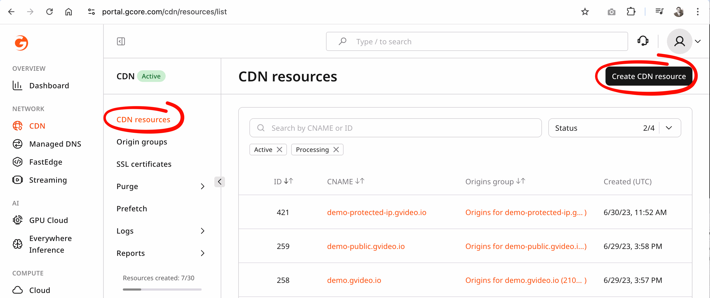Expand the Reports submenu chevron
Viewport: 710px width, 298px height.
[202, 253]
